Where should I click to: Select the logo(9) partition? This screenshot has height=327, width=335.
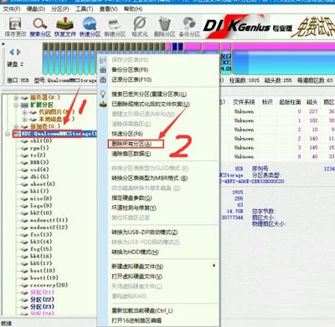41,206
